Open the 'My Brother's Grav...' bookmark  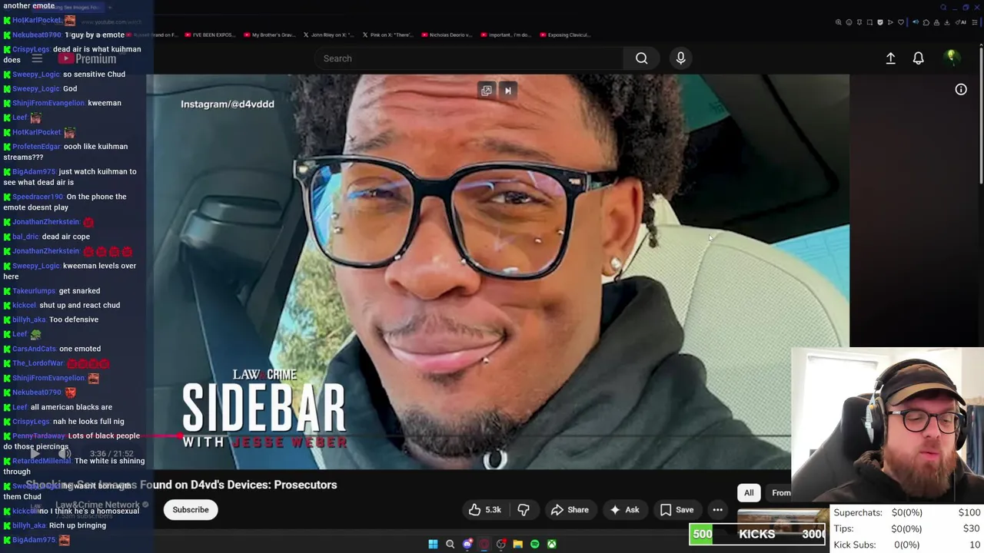(269, 35)
